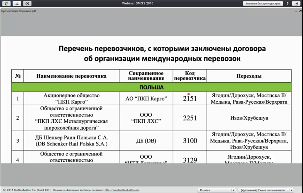Viewport: 303px width, 193px height.
Task: Toggle the recording indicator button
Action: (28, 3)
